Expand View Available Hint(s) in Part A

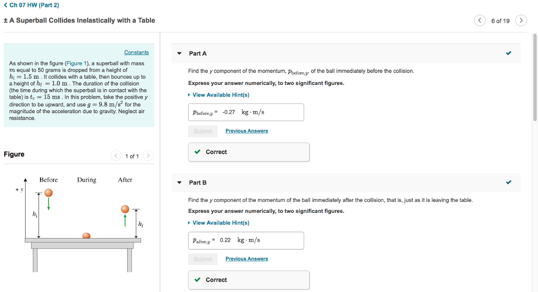(x=221, y=95)
